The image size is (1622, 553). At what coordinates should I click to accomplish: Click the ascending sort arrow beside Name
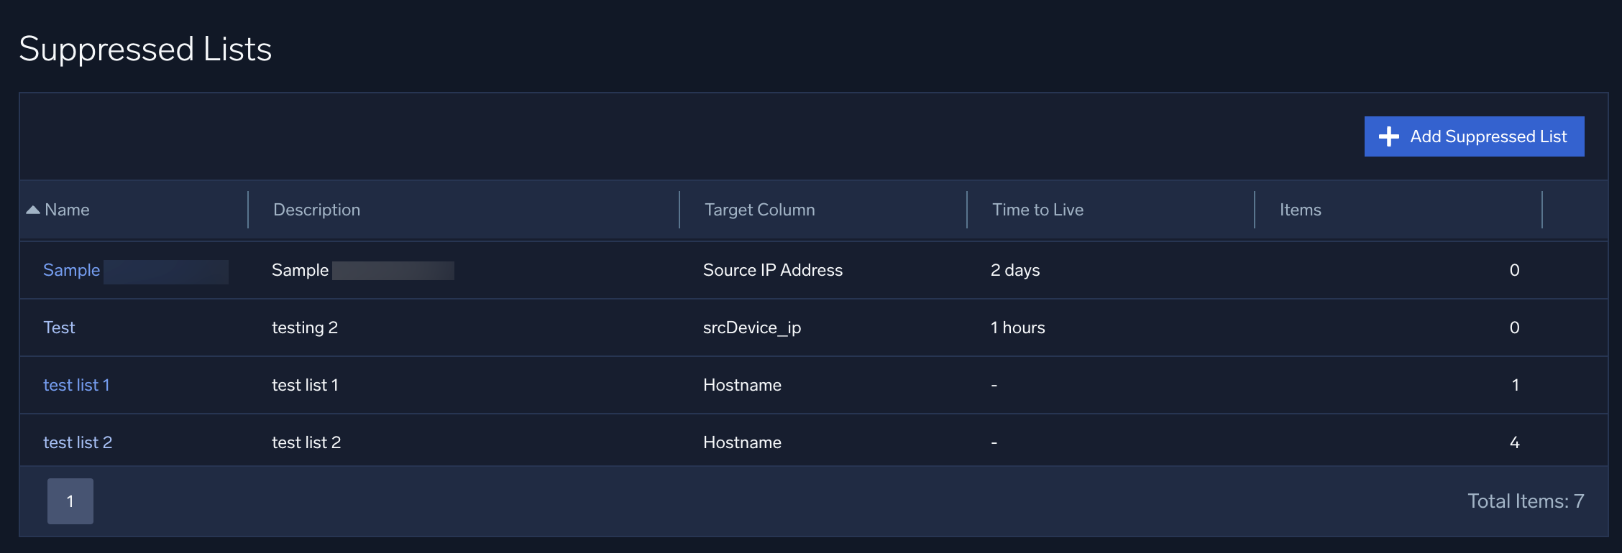[33, 210]
